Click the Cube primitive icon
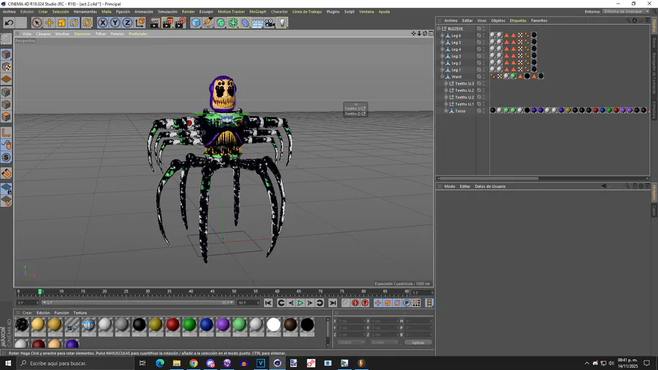Image resolution: width=658 pixels, height=370 pixels. [196, 23]
